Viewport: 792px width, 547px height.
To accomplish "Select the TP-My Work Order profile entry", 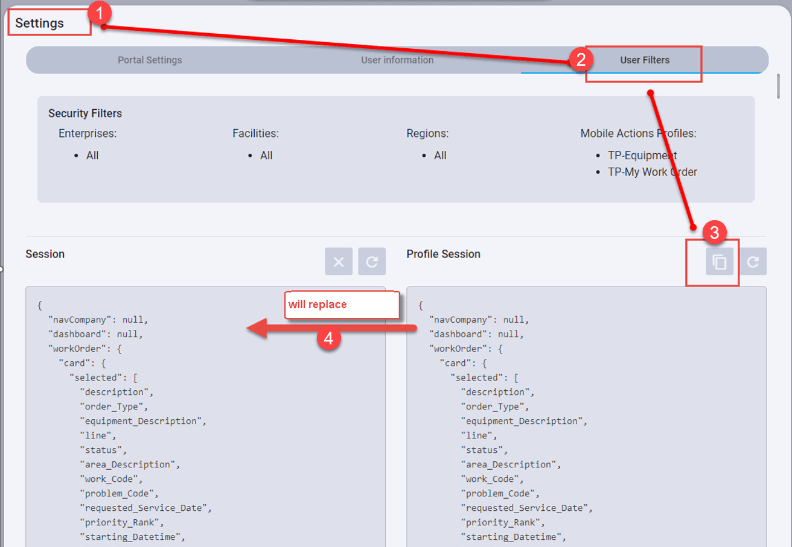I will pyautogui.click(x=652, y=172).
